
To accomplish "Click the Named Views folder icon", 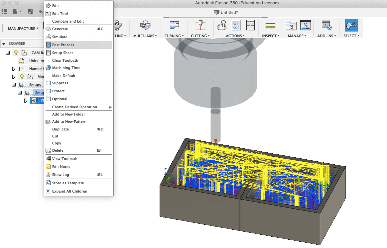I will (22, 69).
